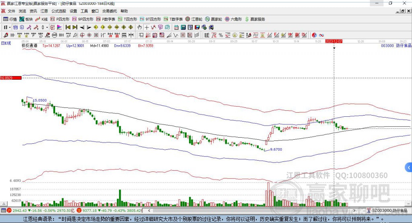Open the P四方形 tool
The image size is (412, 223).
[x=60, y=19]
